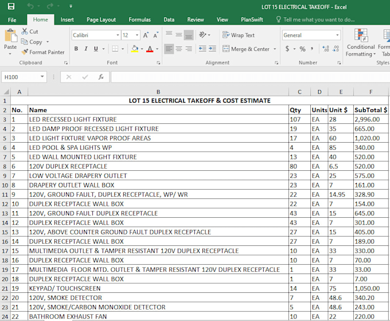Click the Orientation text angle icon

click(x=203, y=35)
